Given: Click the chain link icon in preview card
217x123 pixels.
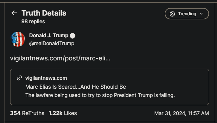Looking at the screenshot, I should [19, 78].
